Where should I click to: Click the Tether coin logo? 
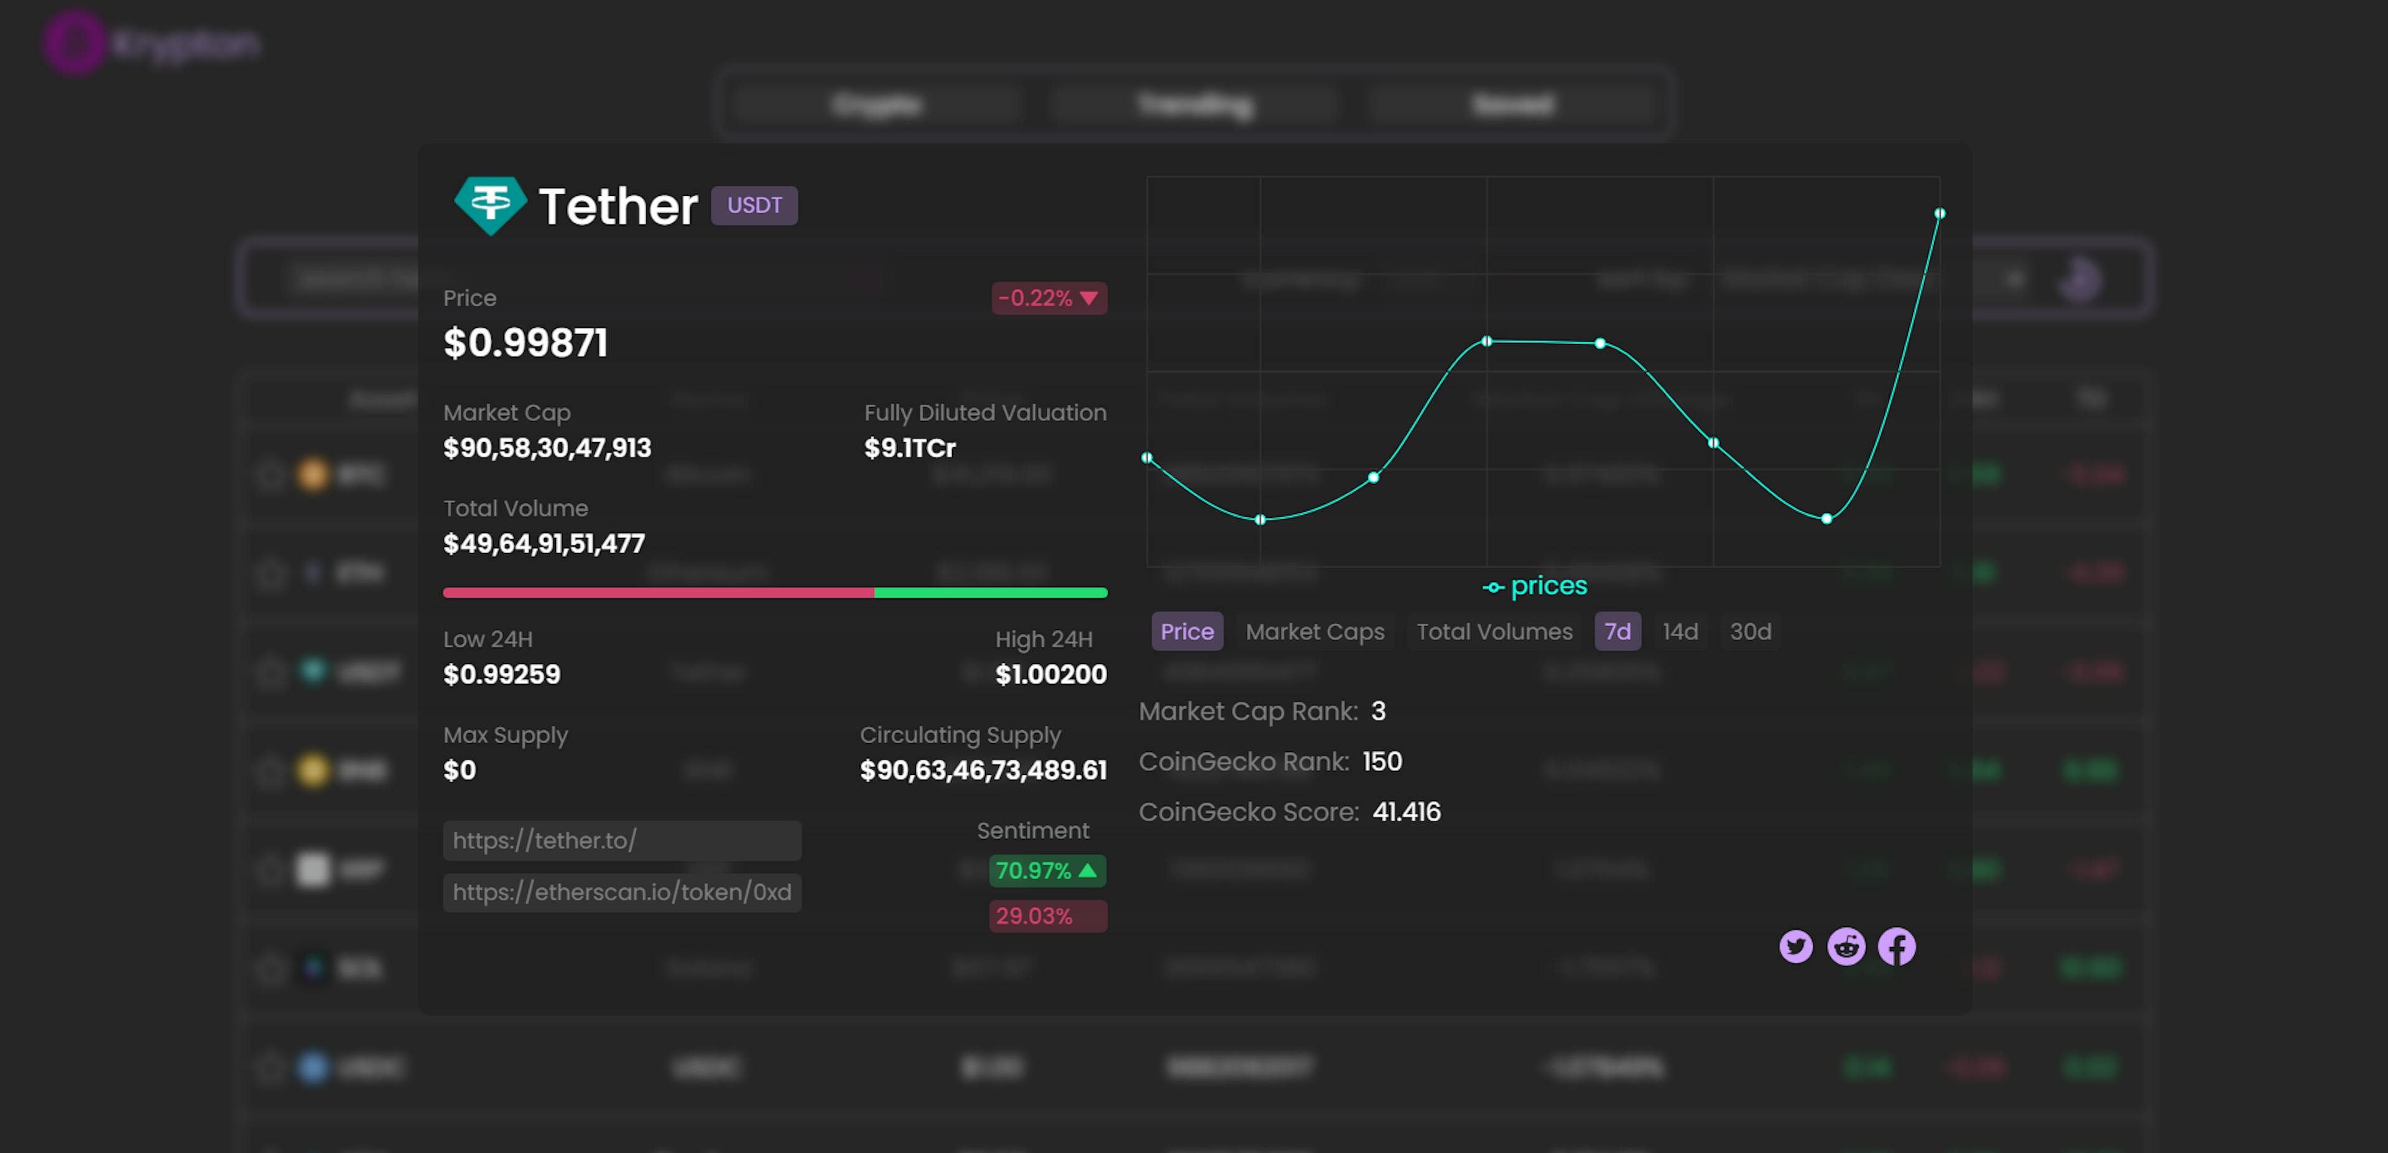(491, 205)
